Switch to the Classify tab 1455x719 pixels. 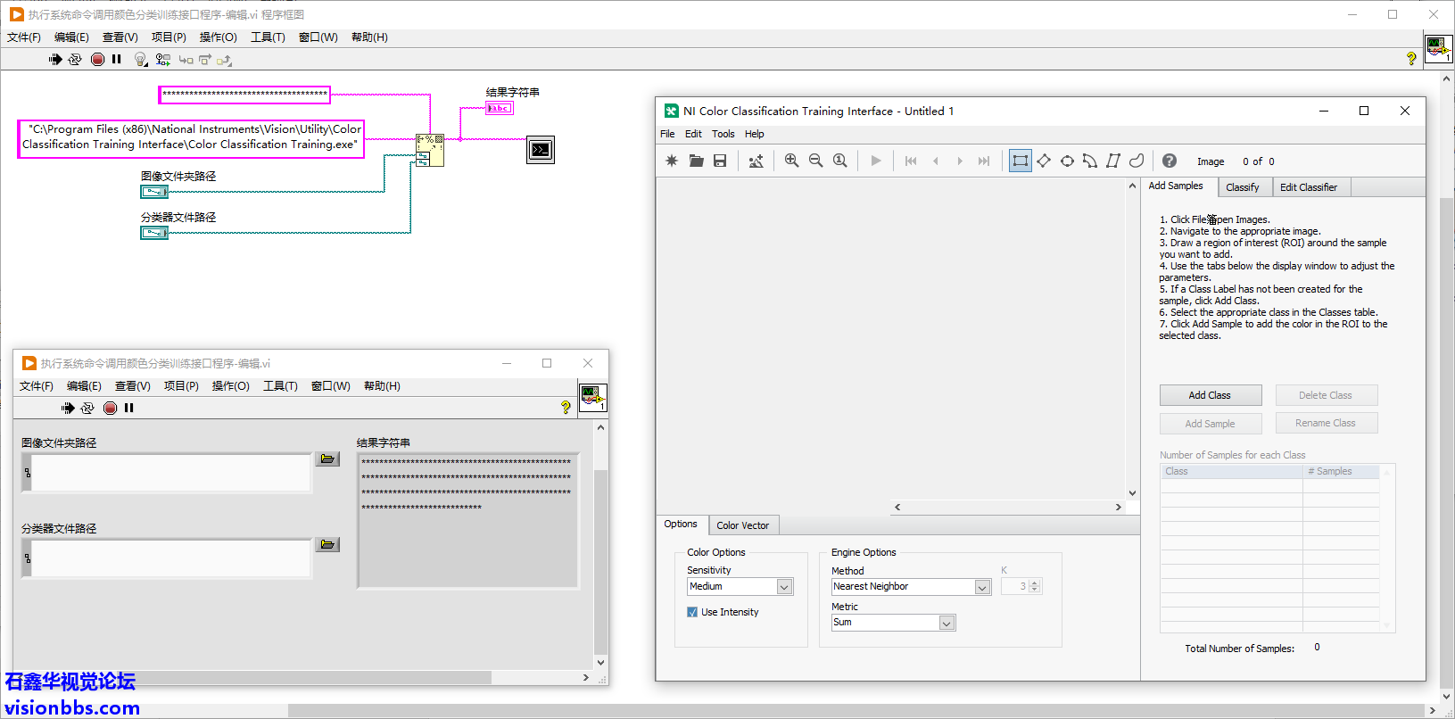[x=1242, y=187]
